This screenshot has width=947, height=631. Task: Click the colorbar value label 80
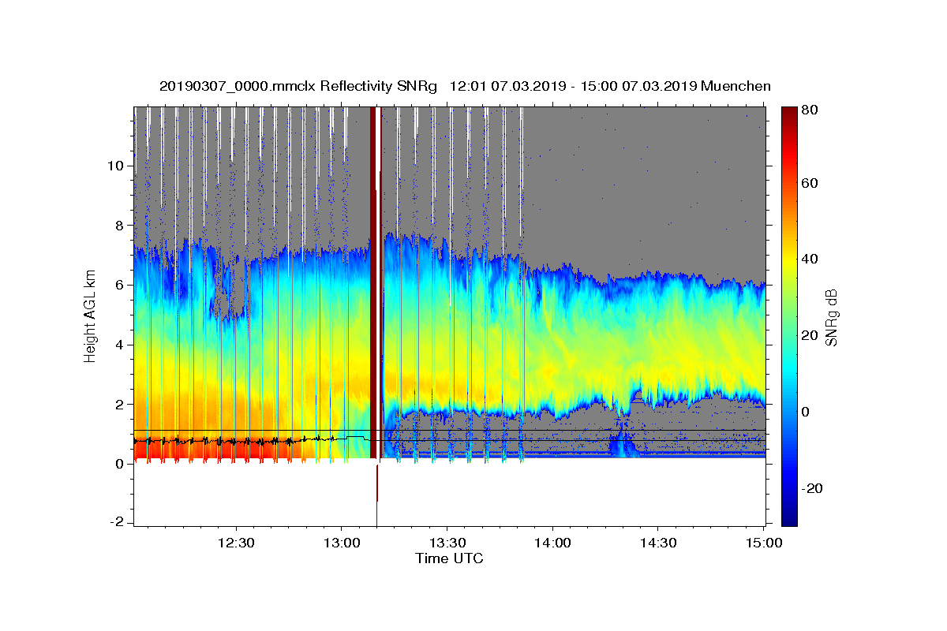pos(809,111)
